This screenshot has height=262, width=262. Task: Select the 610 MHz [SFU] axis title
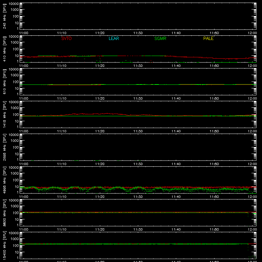[x=4, y=82]
